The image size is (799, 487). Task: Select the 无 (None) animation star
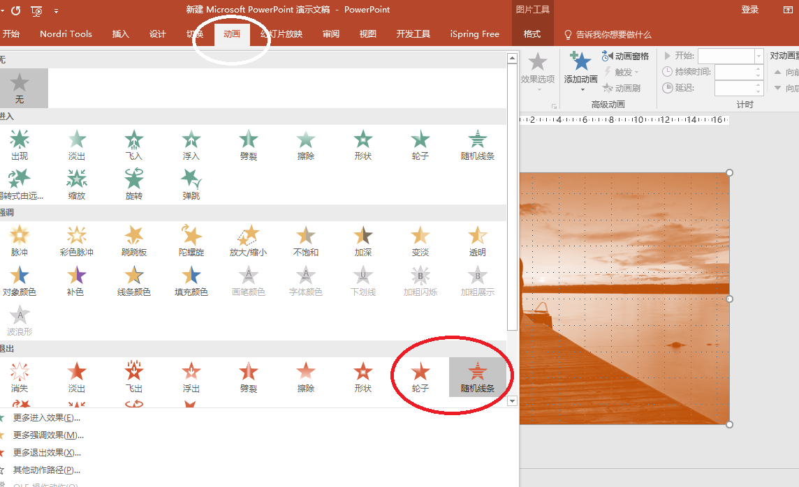click(20, 88)
